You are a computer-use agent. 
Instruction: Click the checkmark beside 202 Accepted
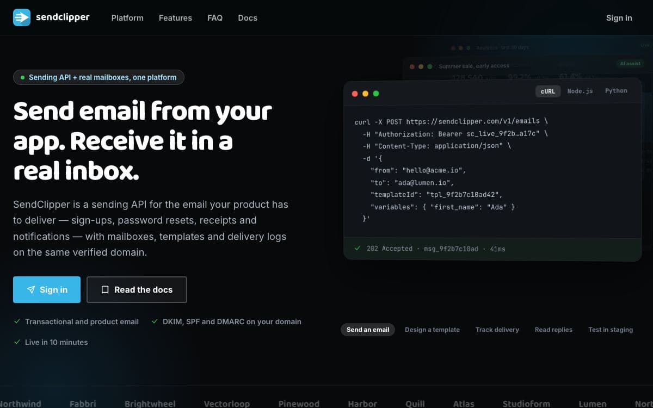[x=358, y=248]
